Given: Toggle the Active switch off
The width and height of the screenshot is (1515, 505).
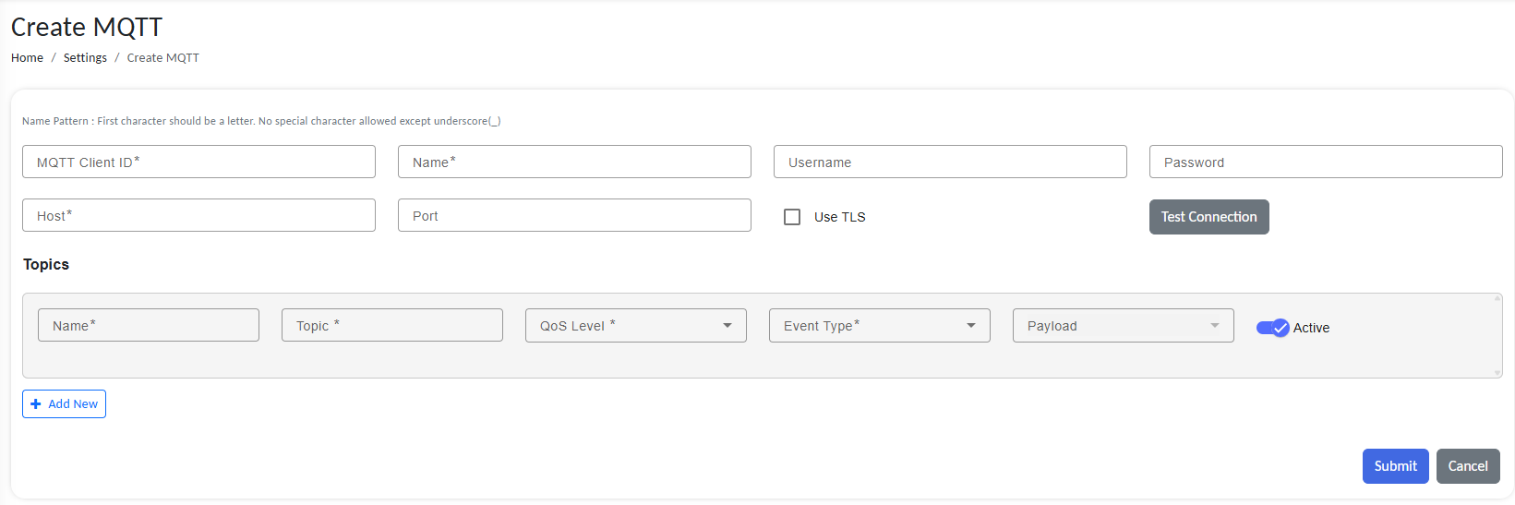Looking at the screenshot, I should [1272, 328].
